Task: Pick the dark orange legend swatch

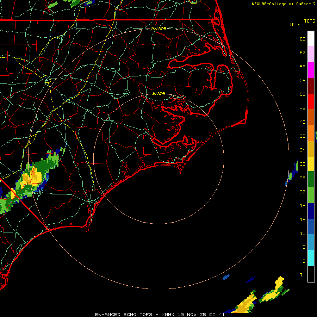Action: pyautogui.click(x=311, y=117)
